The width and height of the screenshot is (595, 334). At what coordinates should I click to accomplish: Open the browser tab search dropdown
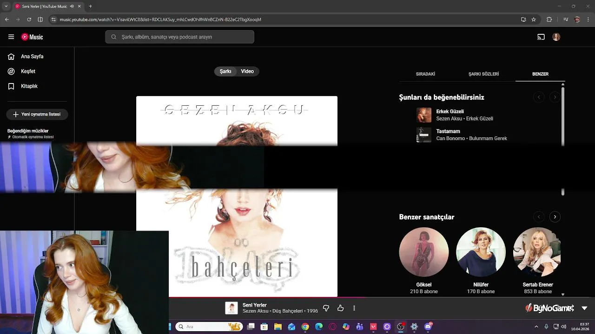pos(6,6)
